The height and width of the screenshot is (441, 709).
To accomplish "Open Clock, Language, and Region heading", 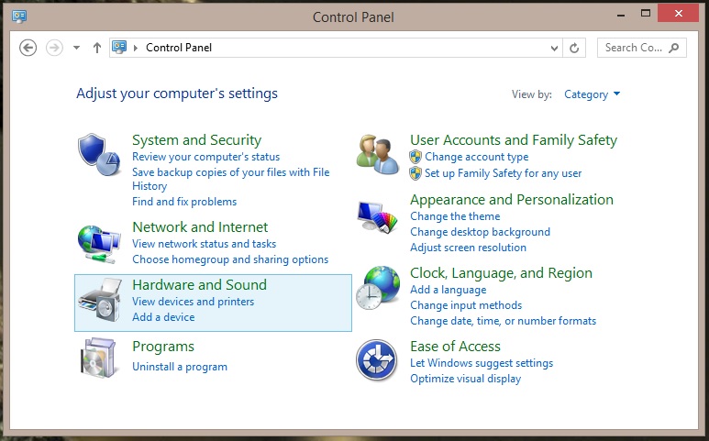I will pos(501,273).
